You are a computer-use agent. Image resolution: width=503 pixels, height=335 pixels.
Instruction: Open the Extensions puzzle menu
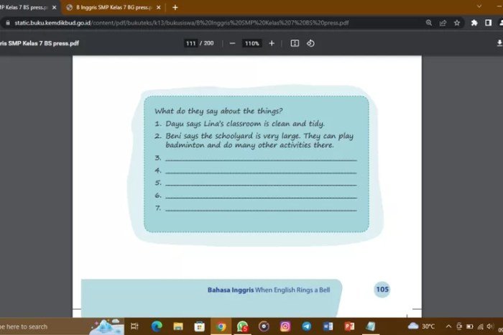coord(474,23)
